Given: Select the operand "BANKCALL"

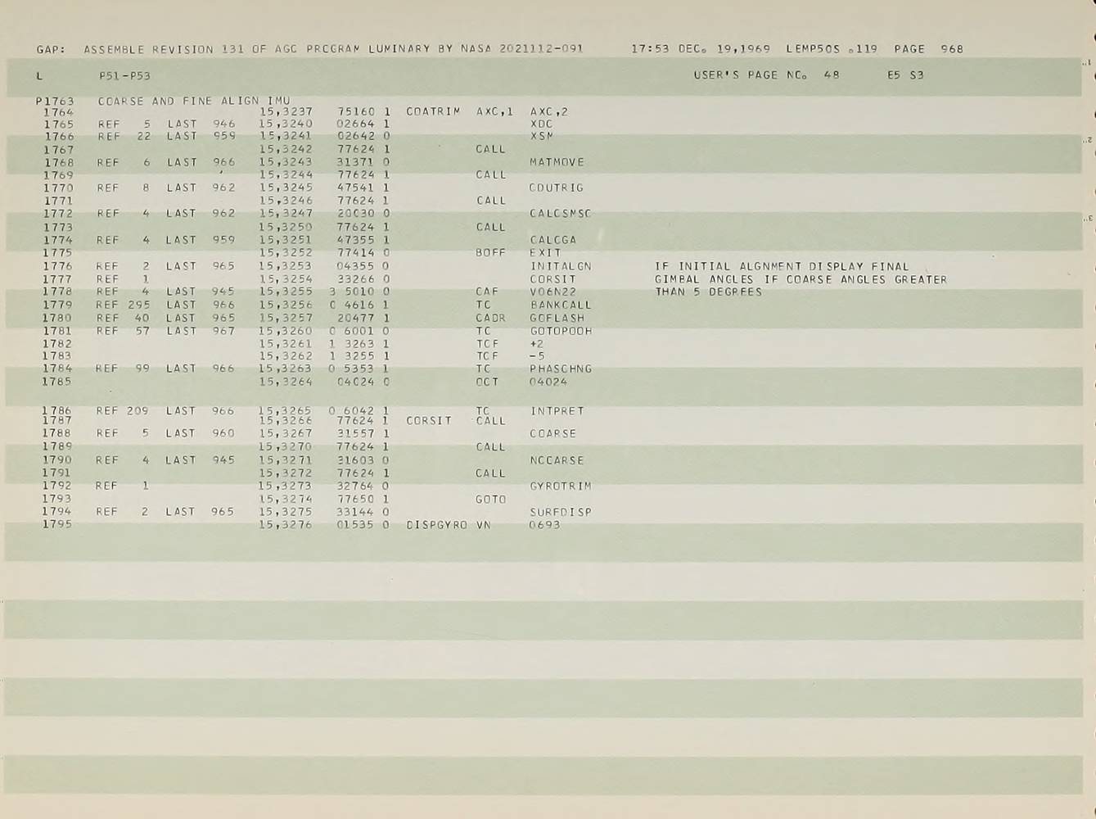Looking at the screenshot, I should coord(561,305).
